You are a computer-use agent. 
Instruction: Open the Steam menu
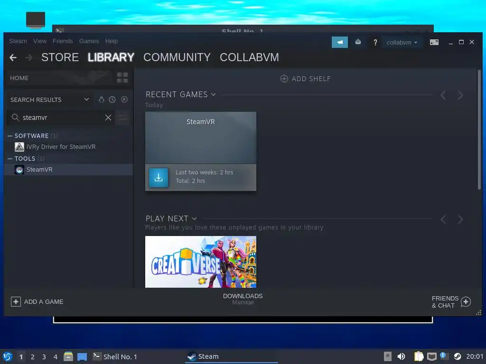click(18, 41)
